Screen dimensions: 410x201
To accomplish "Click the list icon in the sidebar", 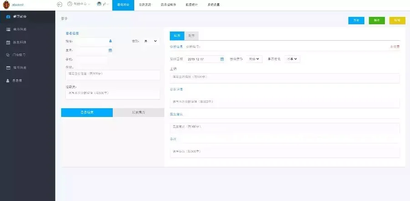I will coord(8,30).
